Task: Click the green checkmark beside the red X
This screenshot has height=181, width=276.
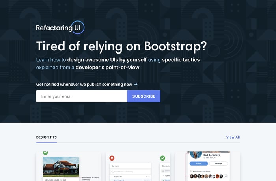Action: 162,158
